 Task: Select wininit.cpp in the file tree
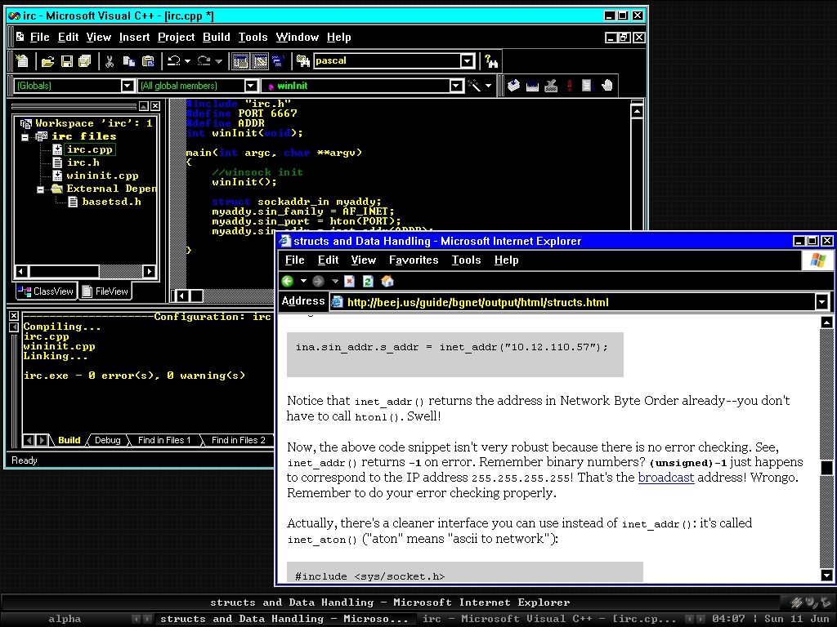point(102,176)
